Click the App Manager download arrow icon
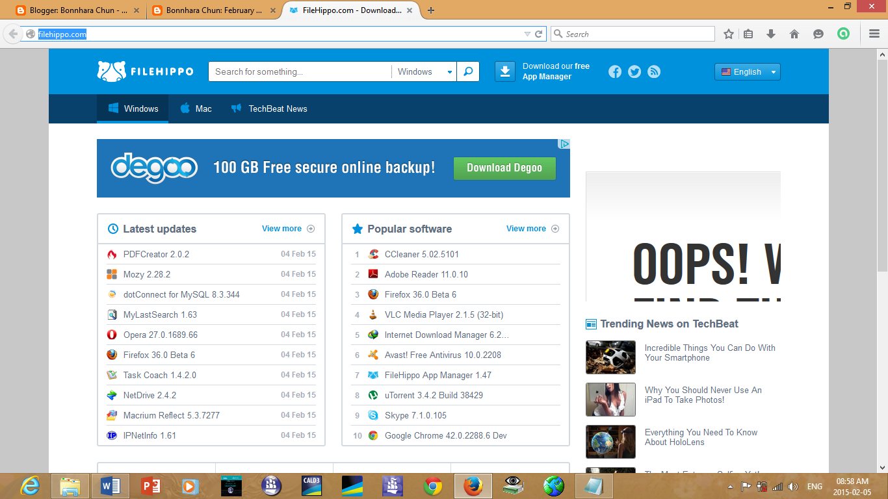This screenshot has height=499, width=888. pos(505,71)
